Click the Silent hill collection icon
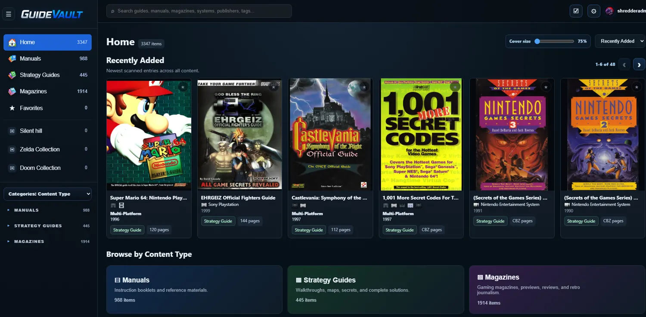Image resolution: width=646 pixels, height=317 pixels. 12,131
